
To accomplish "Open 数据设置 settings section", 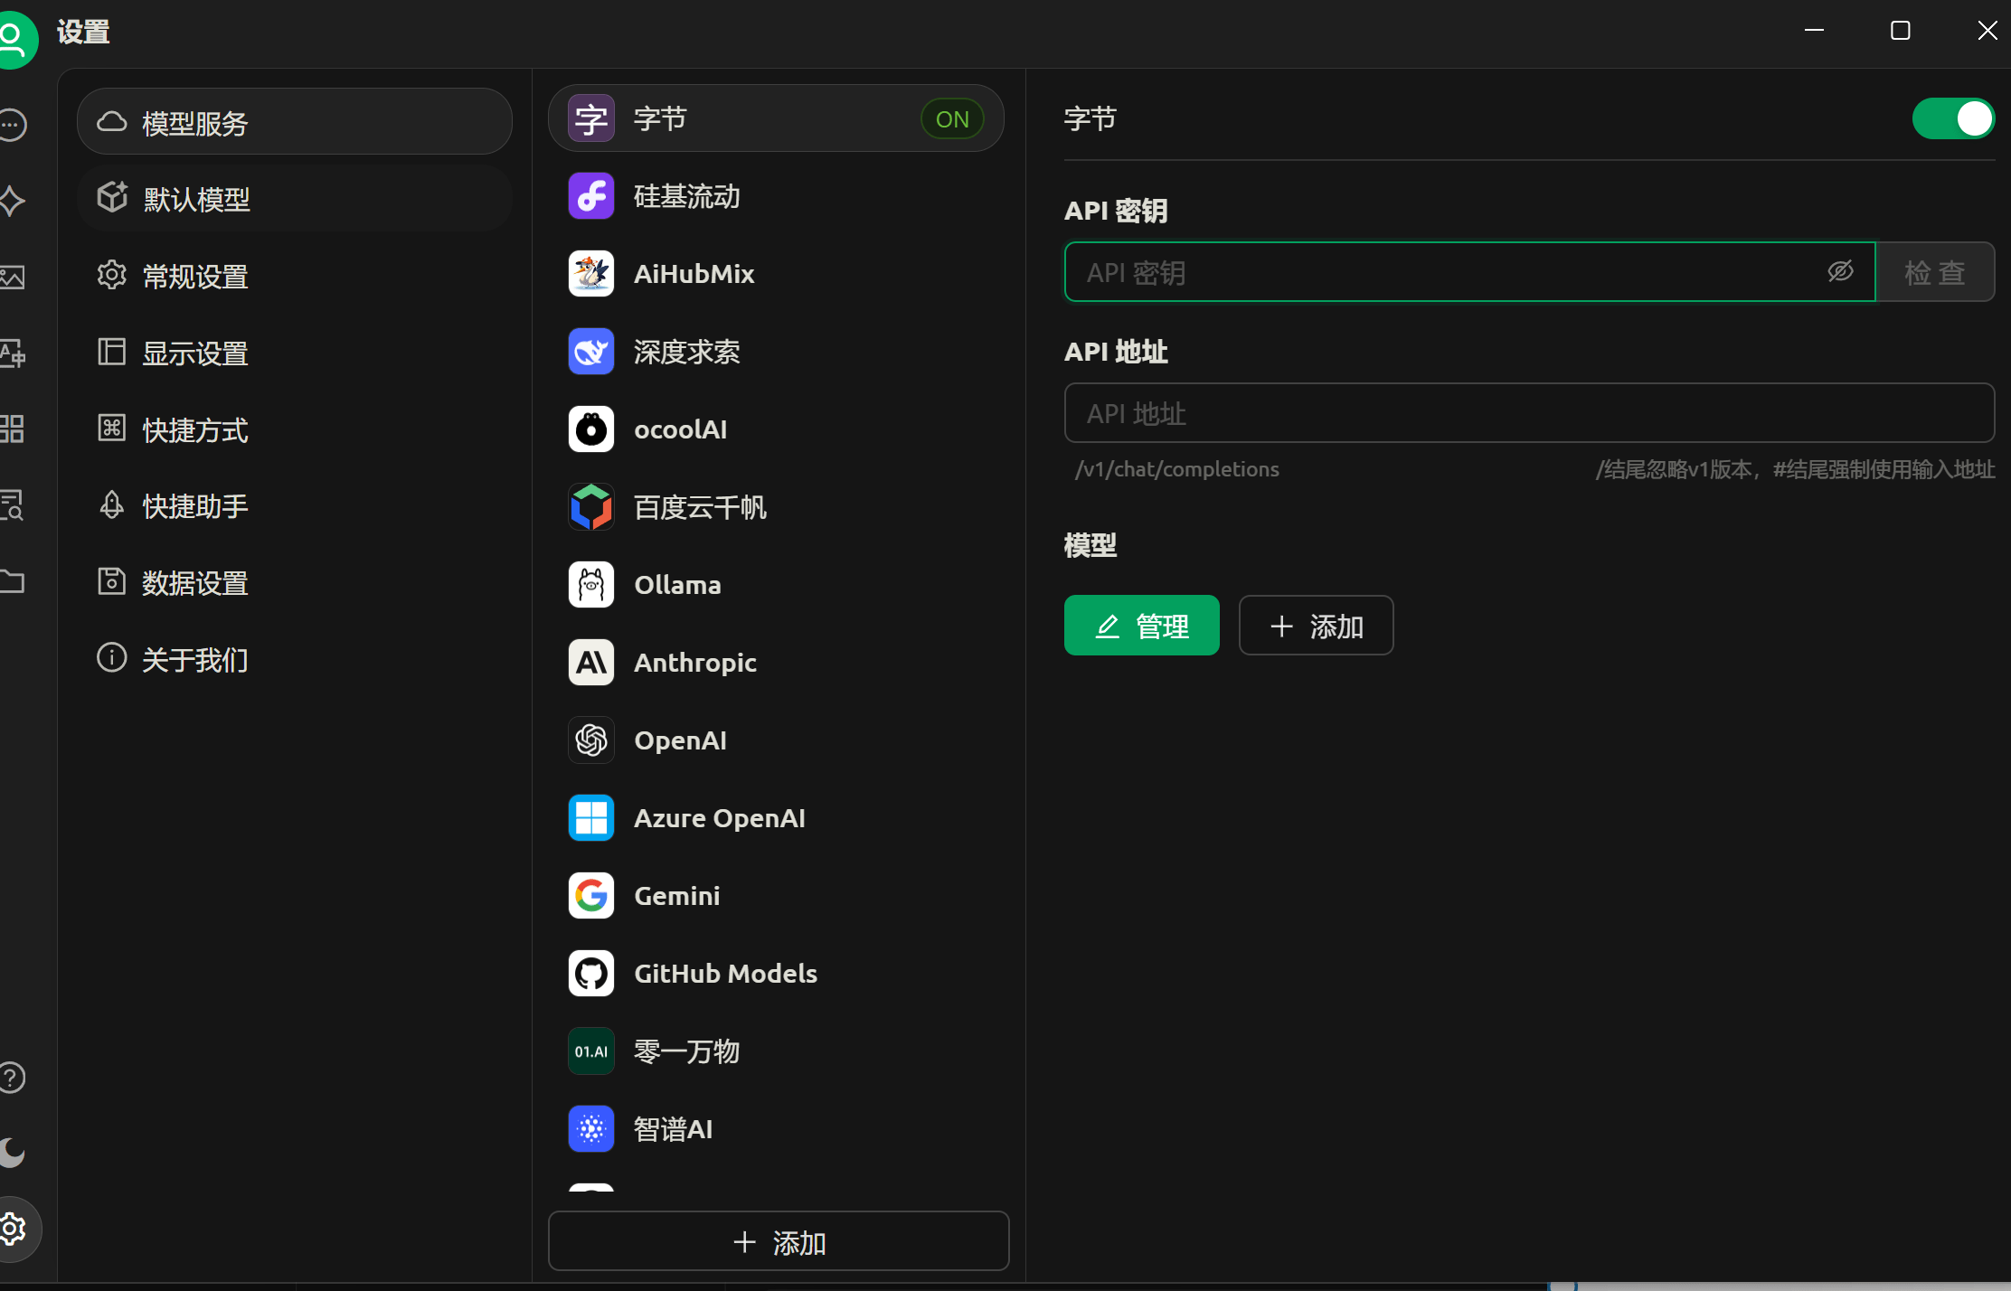I will [295, 582].
